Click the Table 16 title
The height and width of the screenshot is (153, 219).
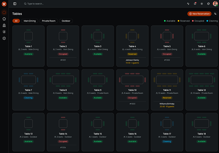[132, 134]
